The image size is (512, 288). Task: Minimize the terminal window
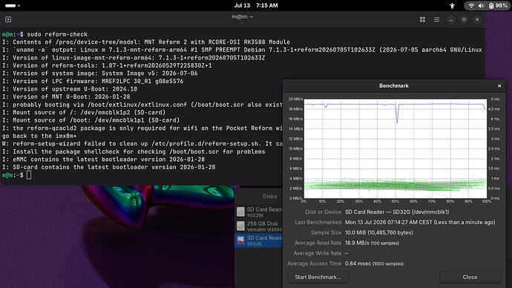pos(451,19)
